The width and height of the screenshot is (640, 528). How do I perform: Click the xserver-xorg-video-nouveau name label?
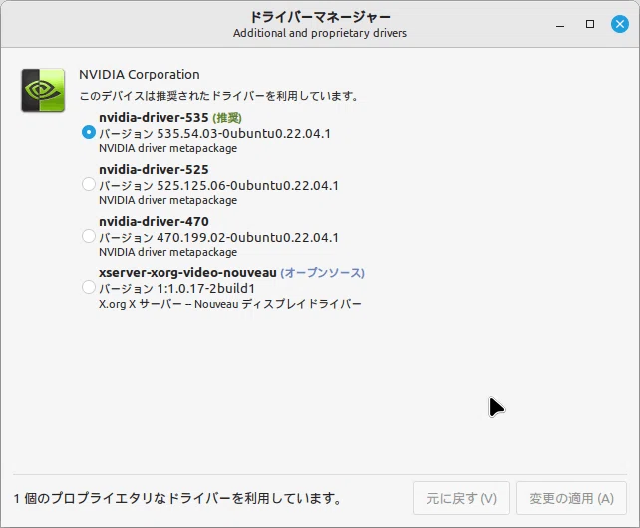[187, 273]
